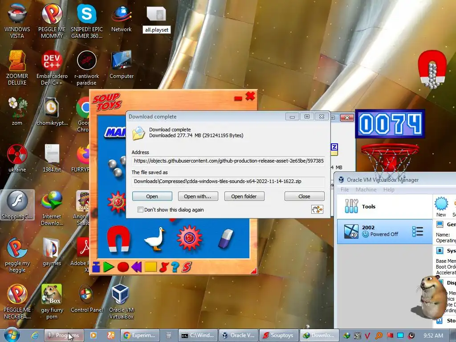Click the green play button in Souptoys

[x=109, y=267]
